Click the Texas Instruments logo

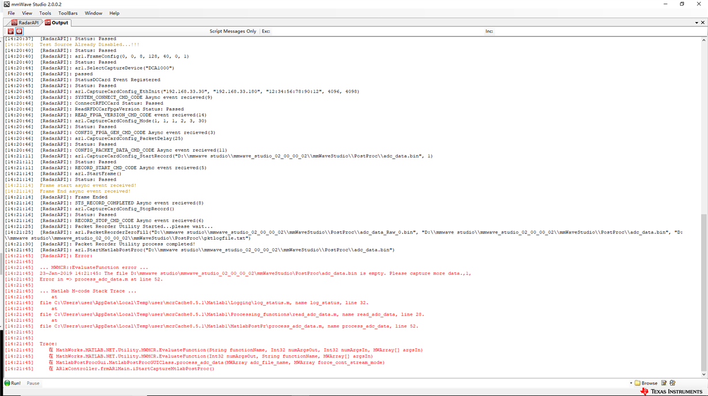pyautogui.click(x=672, y=391)
